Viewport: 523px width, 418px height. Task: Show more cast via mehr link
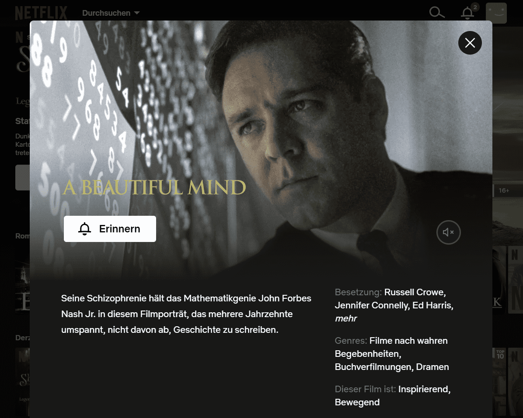pos(345,318)
